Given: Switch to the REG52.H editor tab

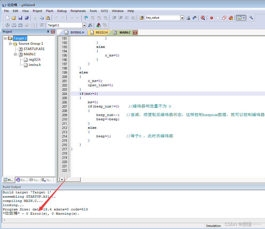Looking at the screenshot, I should coord(99,32).
